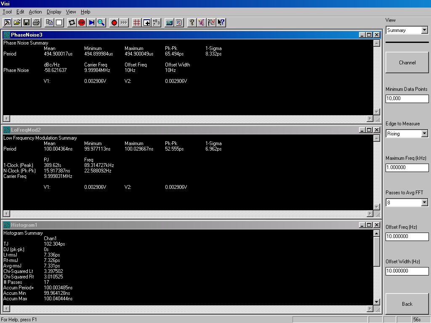Expand the Edge to Measure dropdown

coord(424,133)
